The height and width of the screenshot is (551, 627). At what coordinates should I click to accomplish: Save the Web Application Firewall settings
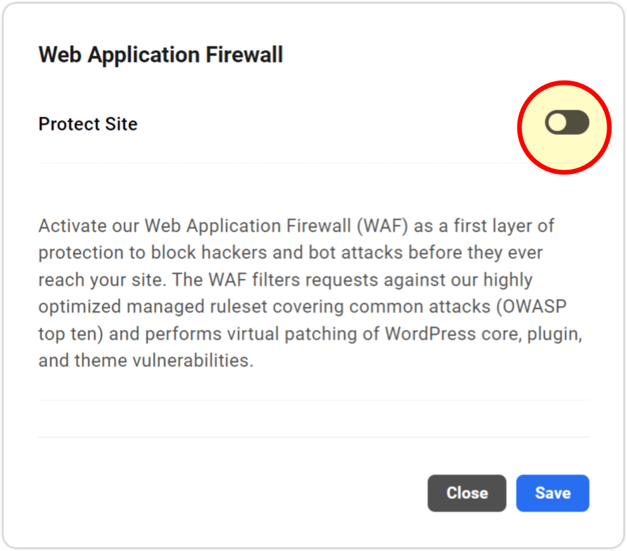coord(553,493)
